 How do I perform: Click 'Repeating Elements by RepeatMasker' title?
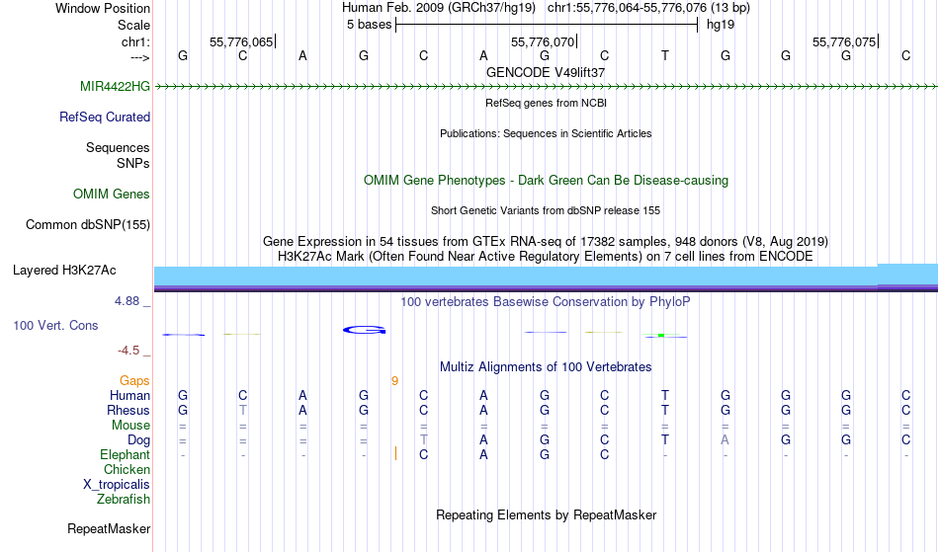(547, 515)
